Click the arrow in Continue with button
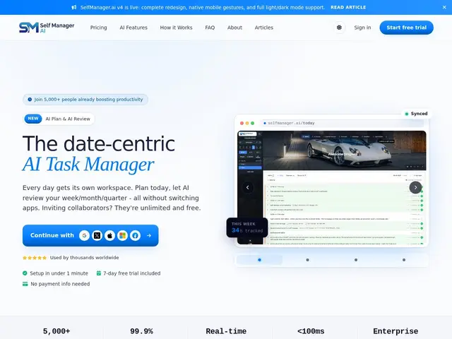 click(x=149, y=235)
